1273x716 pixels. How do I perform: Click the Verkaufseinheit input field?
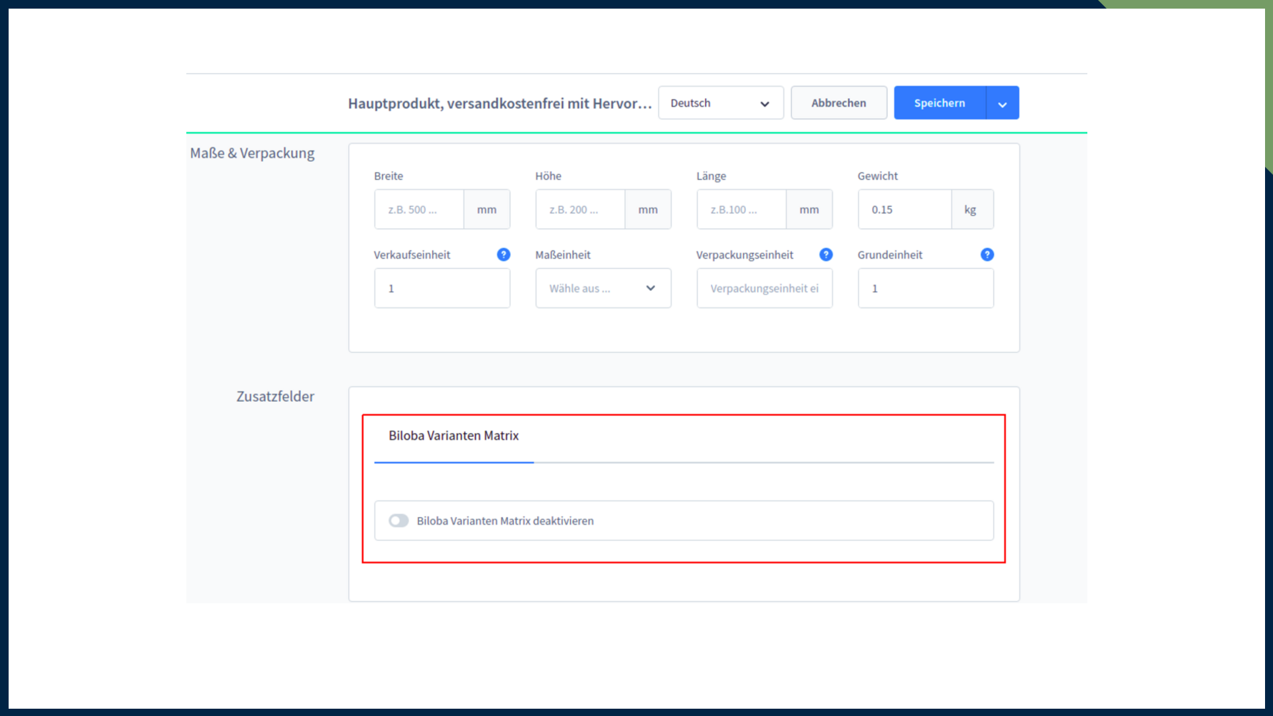(x=442, y=288)
